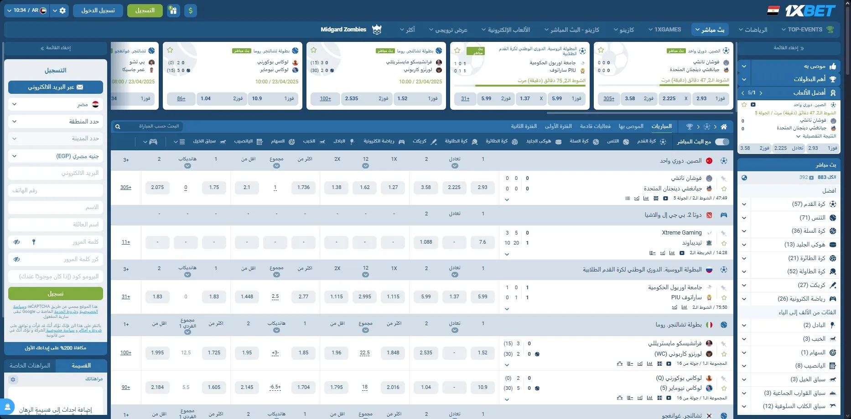Viewport: 851px width, 419px height.
Task: Click the horizontal scrollbar under match cards
Action: click(640, 113)
